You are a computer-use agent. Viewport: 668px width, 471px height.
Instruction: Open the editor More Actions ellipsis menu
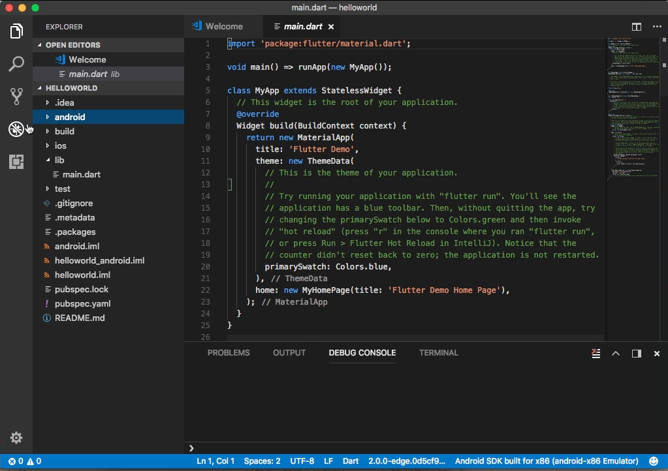(657, 26)
